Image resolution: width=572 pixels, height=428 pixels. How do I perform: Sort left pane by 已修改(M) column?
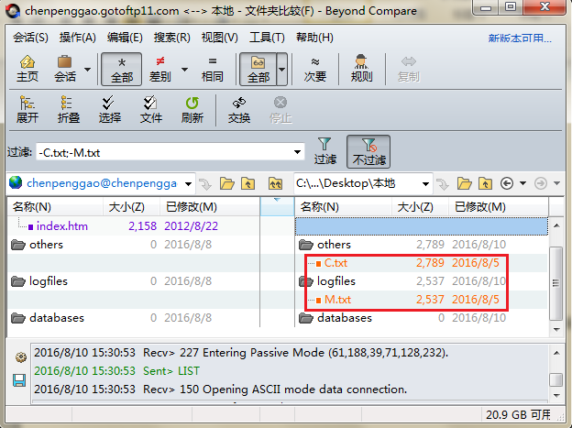pos(210,207)
